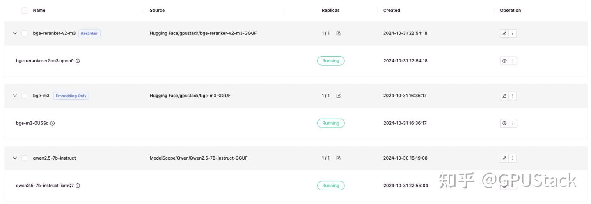591x204 pixels.
Task: Click the Name column header
Action: click(x=39, y=11)
